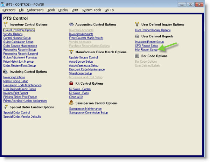210x162 pixels.
Task: Open Special Order Control link
Action: [16, 113]
